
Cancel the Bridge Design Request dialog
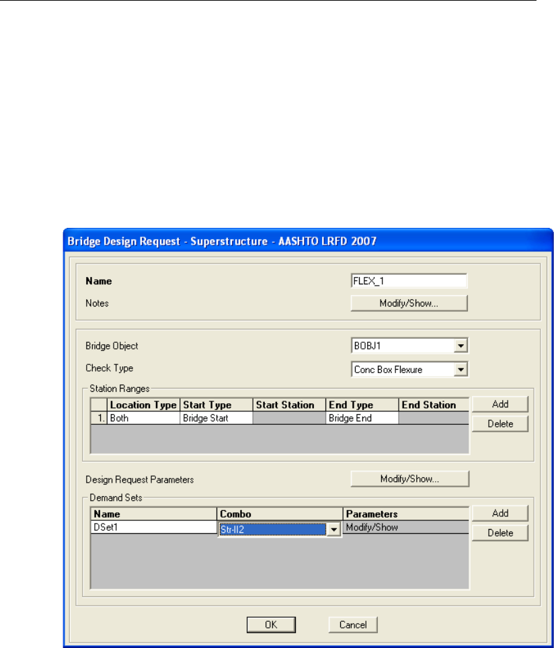[x=353, y=625]
